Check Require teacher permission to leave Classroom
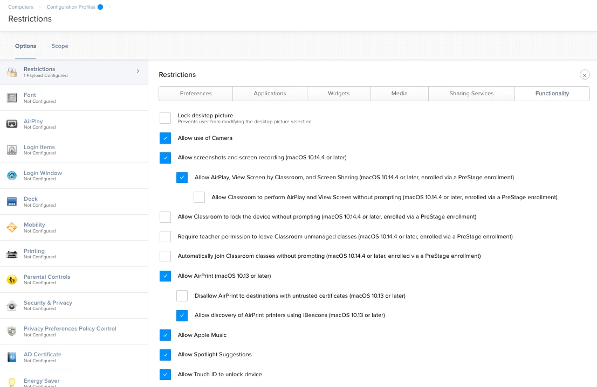The image size is (597, 387). pos(165,236)
